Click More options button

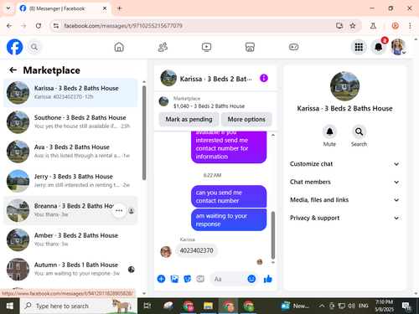(x=246, y=119)
